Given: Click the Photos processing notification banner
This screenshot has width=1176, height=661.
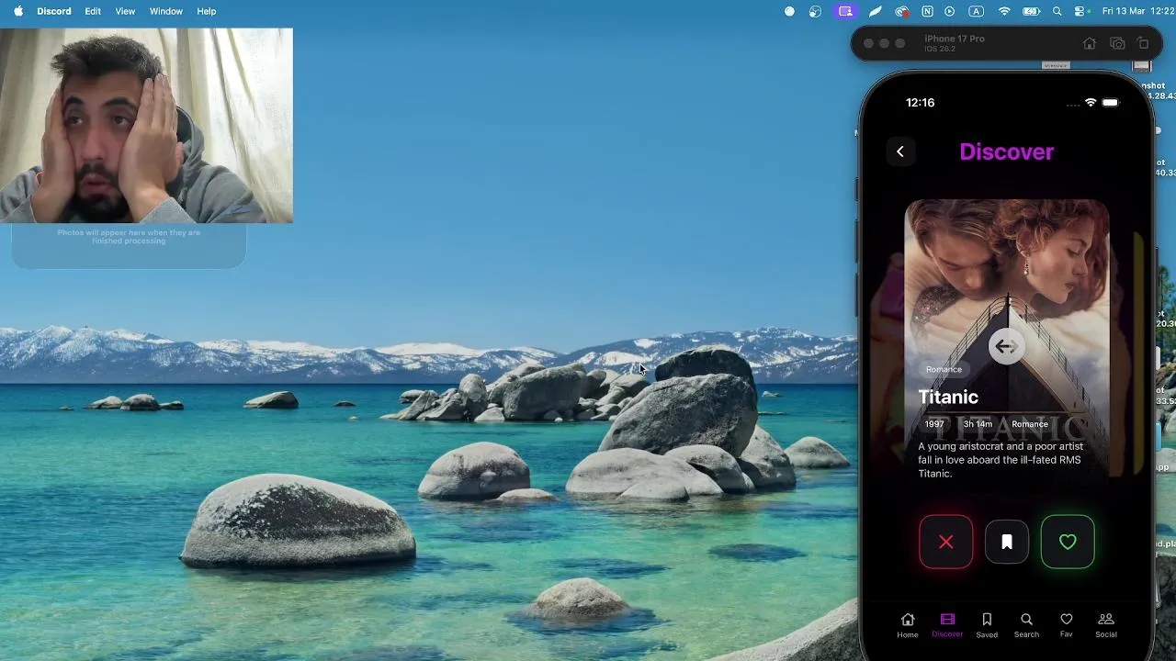Looking at the screenshot, I should tap(129, 245).
